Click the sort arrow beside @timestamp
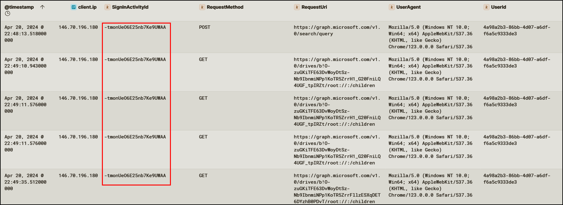This screenshot has height=205, width=563. click(43, 7)
